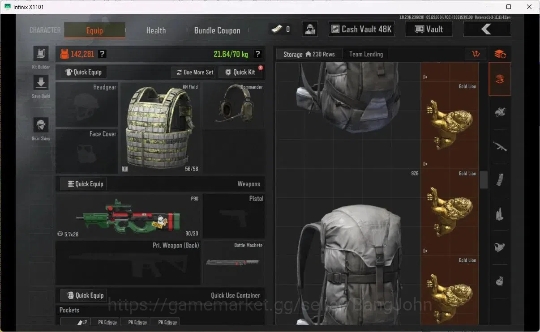Click the storage sort/export icon
This screenshot has width=540, height=332.
pyautogui.click(x=476, y=54)
